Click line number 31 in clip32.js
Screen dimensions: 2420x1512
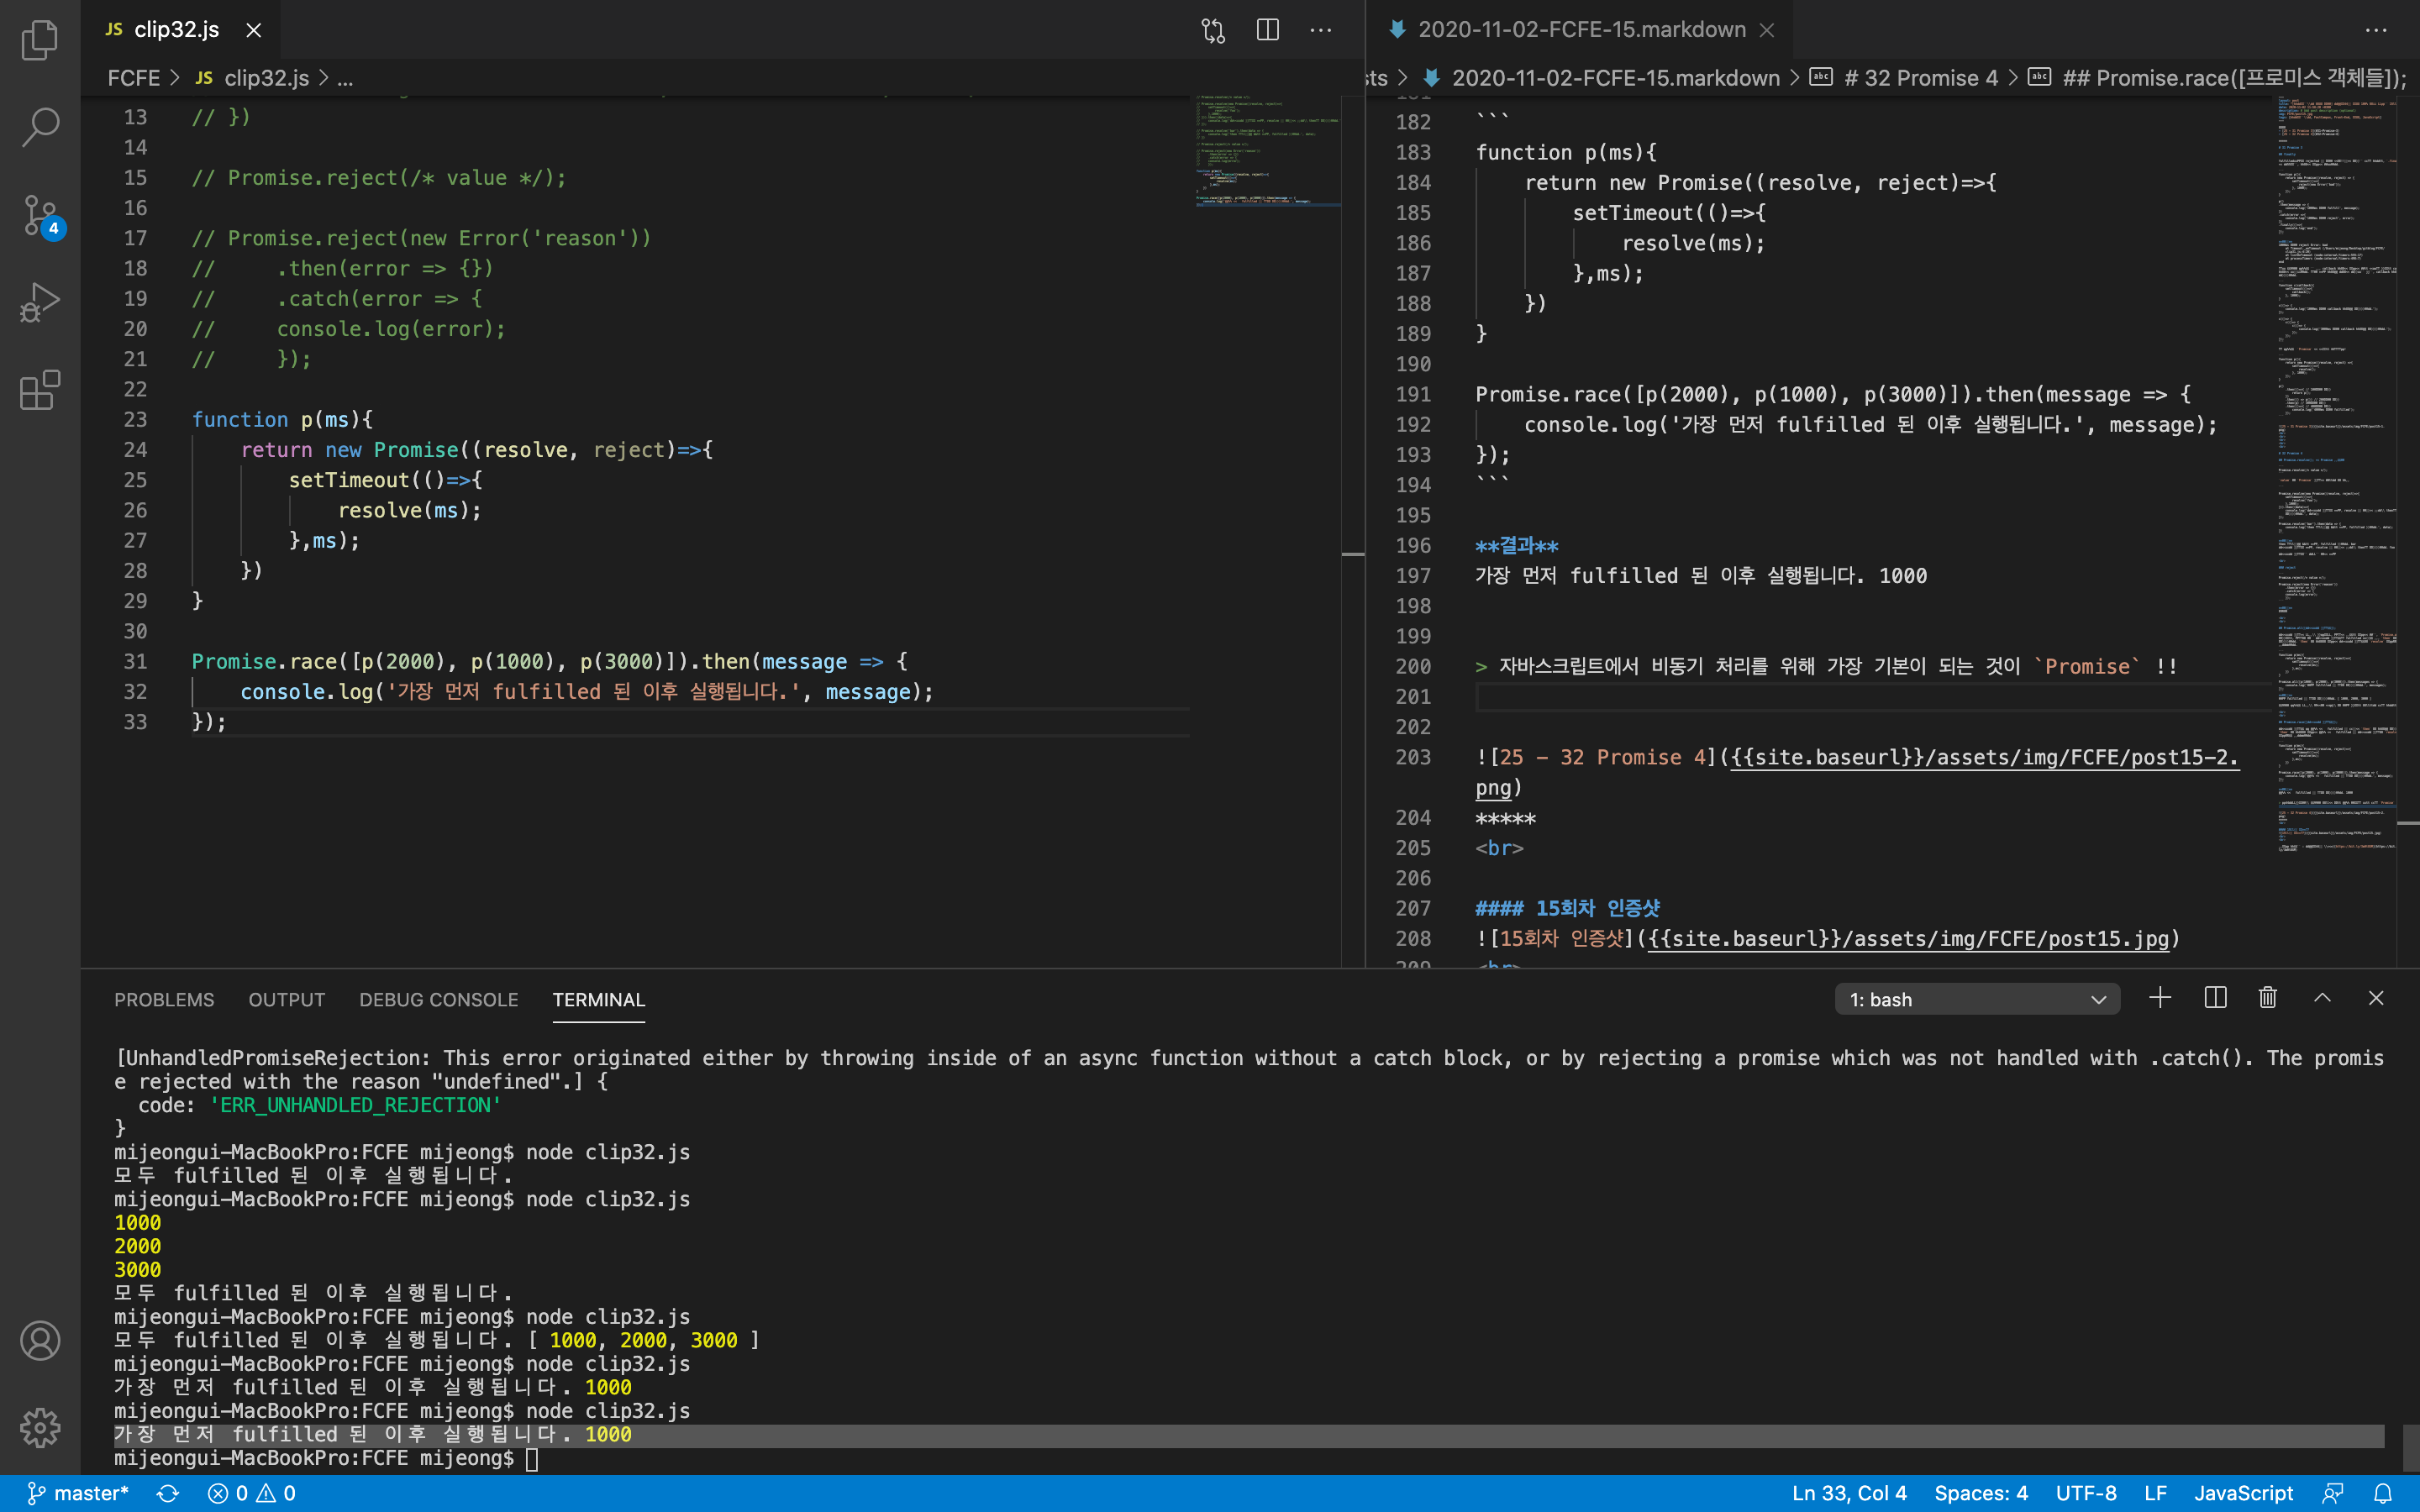pos(135,662)
